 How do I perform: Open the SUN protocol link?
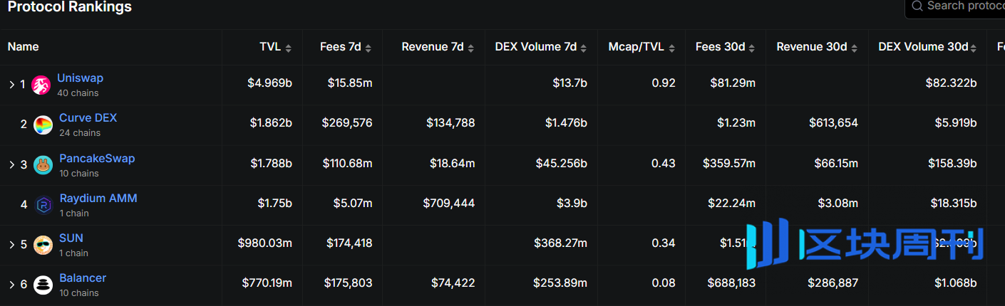tap(71, 238)
